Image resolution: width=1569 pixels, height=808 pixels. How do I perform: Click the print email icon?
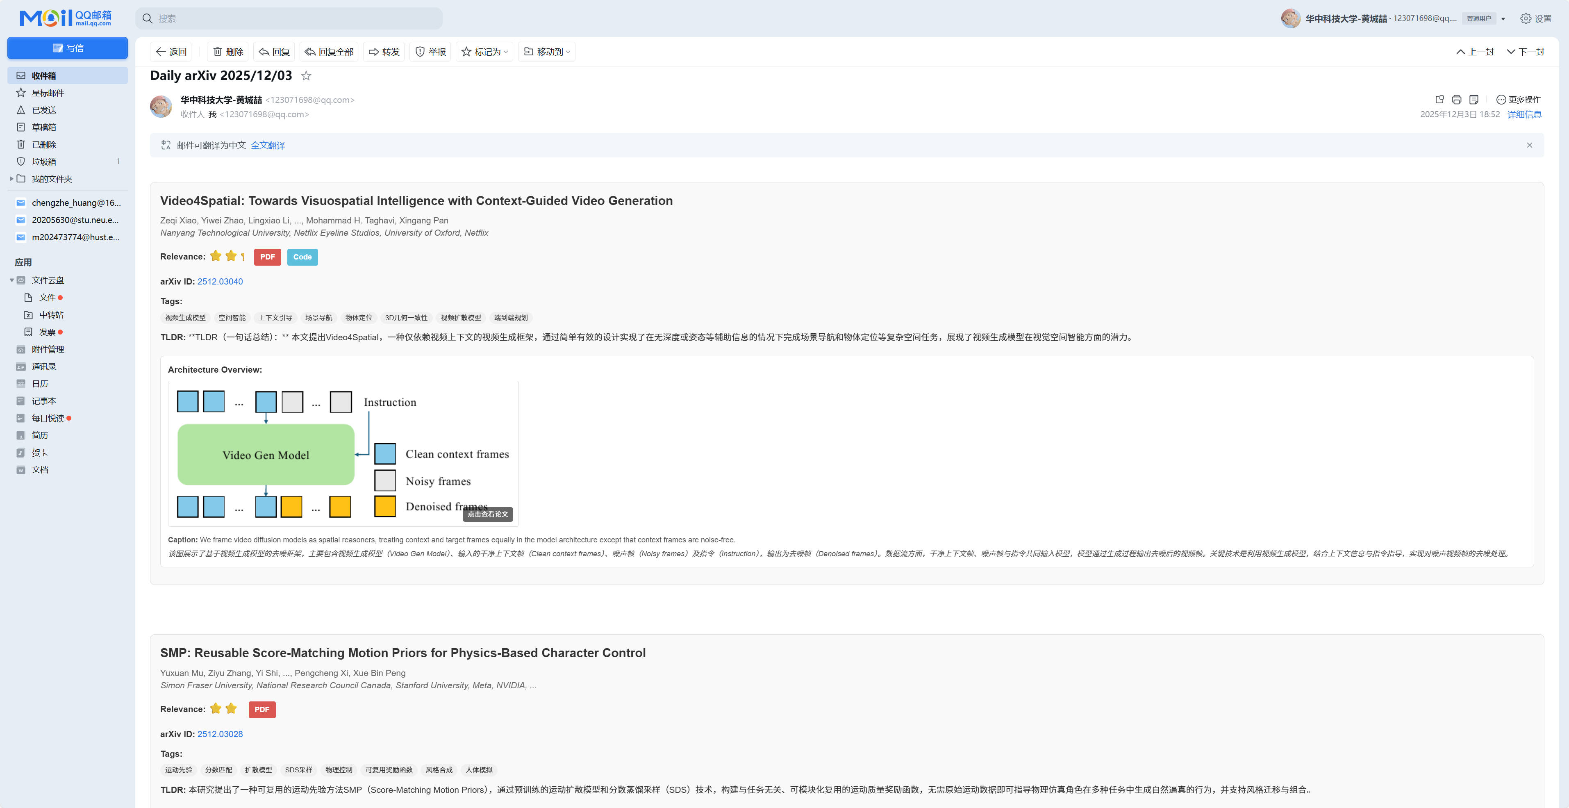coord(1457,99)
